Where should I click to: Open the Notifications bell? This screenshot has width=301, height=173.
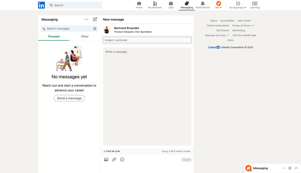click(203, 5)
